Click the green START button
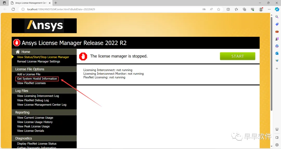 pos(238,56)
